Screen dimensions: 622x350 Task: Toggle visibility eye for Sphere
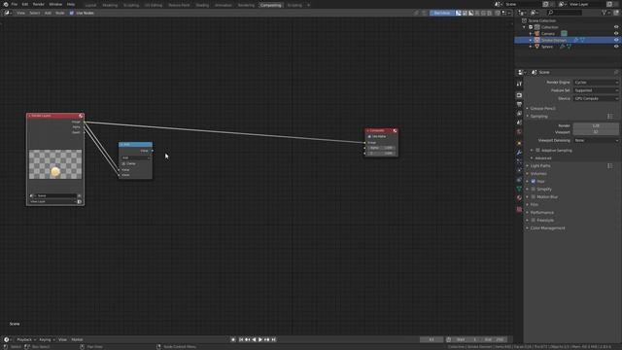(x=616, y=47)
